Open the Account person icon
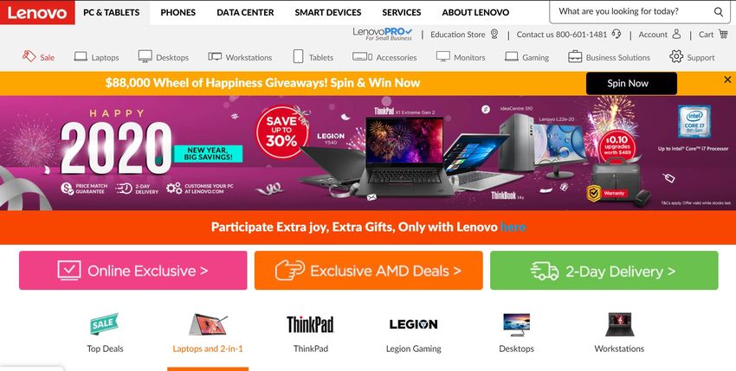The width and height of the screenshot is (736, 371). [676, 34]
